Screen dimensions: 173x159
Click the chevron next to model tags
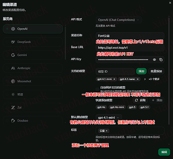[x=145, y=79]
